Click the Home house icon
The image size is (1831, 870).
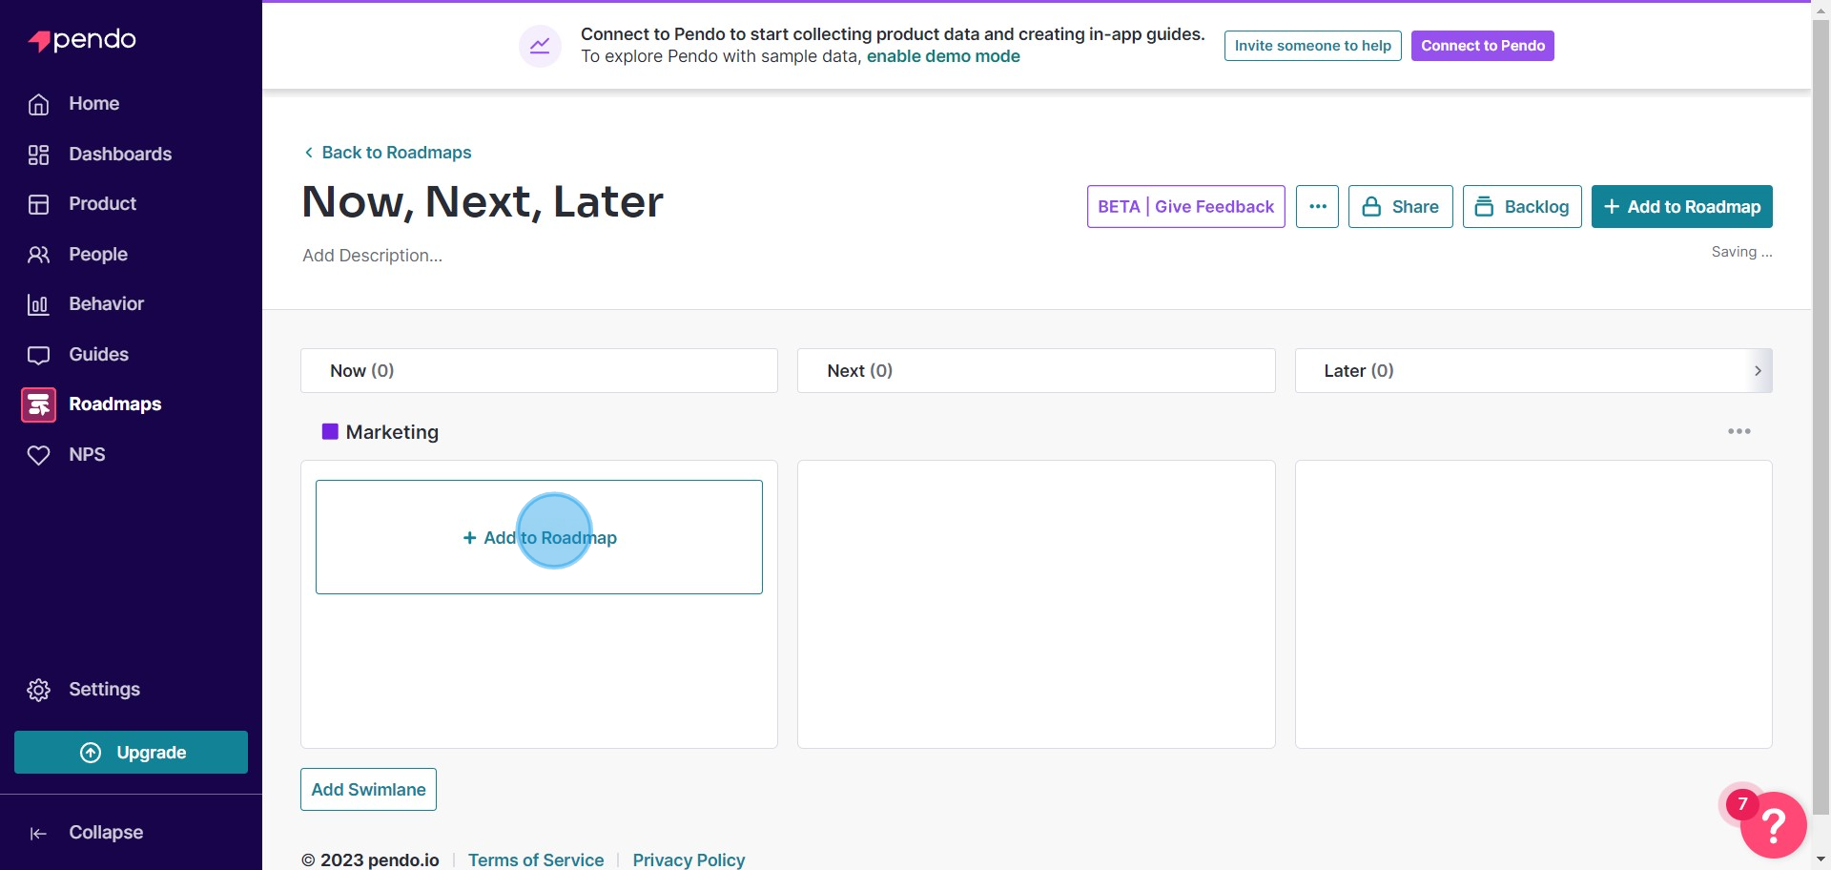tap(38, 104)
